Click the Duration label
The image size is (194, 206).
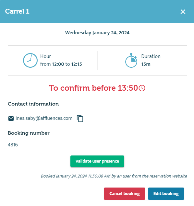tap(151, 56)
